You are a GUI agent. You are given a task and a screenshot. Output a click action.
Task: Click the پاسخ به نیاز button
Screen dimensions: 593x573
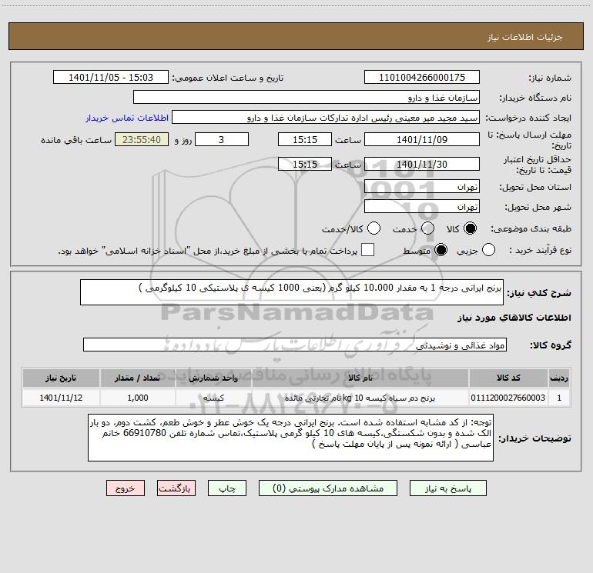448,488
